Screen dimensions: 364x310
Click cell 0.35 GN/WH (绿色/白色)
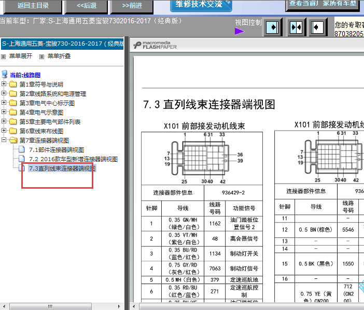[x=184, y=223]
